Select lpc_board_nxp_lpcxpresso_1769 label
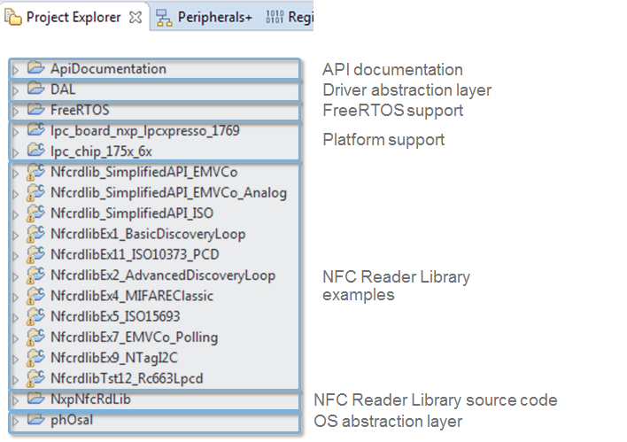Image resolution: width=627 pixels, height=442 pixels. (x=145, y=131)
